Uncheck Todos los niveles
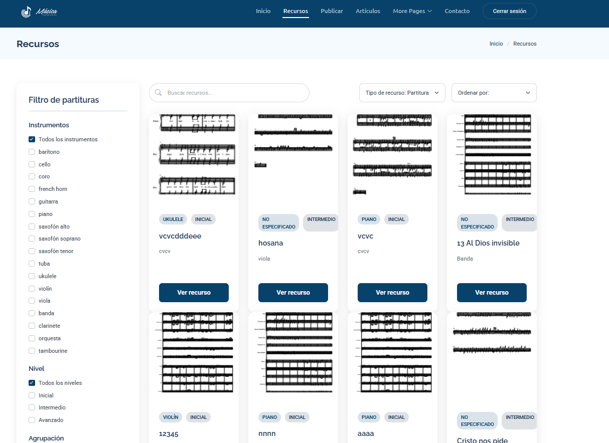The width and height of the screenshot is (609, 443). coord(32,383)
